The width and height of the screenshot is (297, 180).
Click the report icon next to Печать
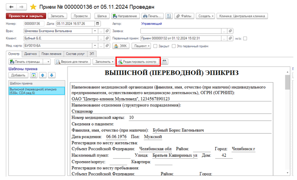(169, 16)
